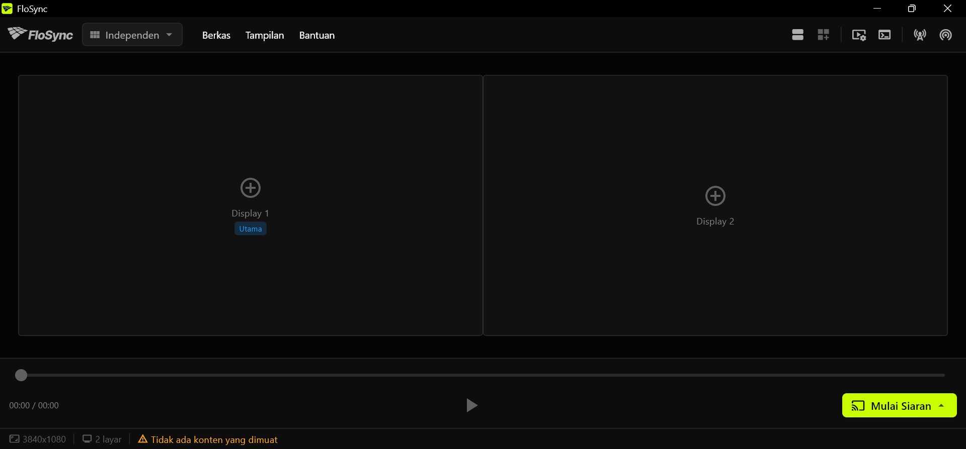Click the monitor icon beside 2 layar
Viewport: 966px width, 449px height.
click(87, 439)
